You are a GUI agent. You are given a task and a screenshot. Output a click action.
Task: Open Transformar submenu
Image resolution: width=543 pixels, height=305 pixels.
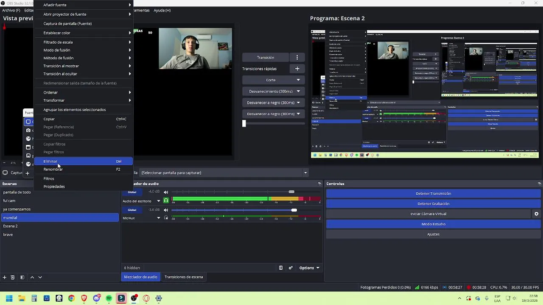(83, 100)
